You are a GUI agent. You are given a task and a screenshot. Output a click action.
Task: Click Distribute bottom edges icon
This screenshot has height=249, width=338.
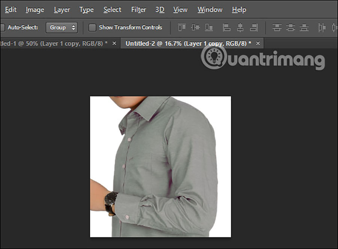(304, 27)
